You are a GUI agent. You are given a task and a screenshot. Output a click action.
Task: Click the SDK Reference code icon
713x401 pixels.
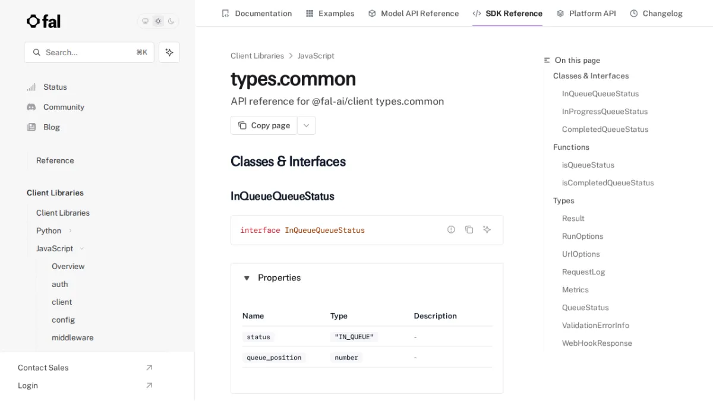(477, 13)
